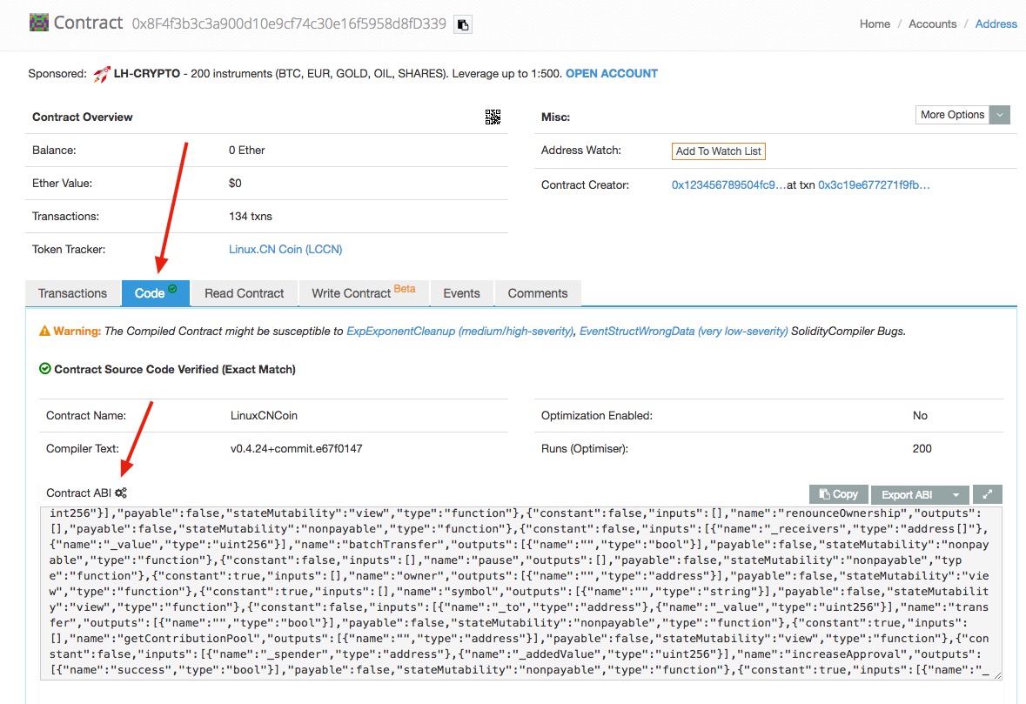The width and height of the screenshot is (1026, 704).
Task: Click the gear icon beside Contract ABI
Action: point(121,493)
